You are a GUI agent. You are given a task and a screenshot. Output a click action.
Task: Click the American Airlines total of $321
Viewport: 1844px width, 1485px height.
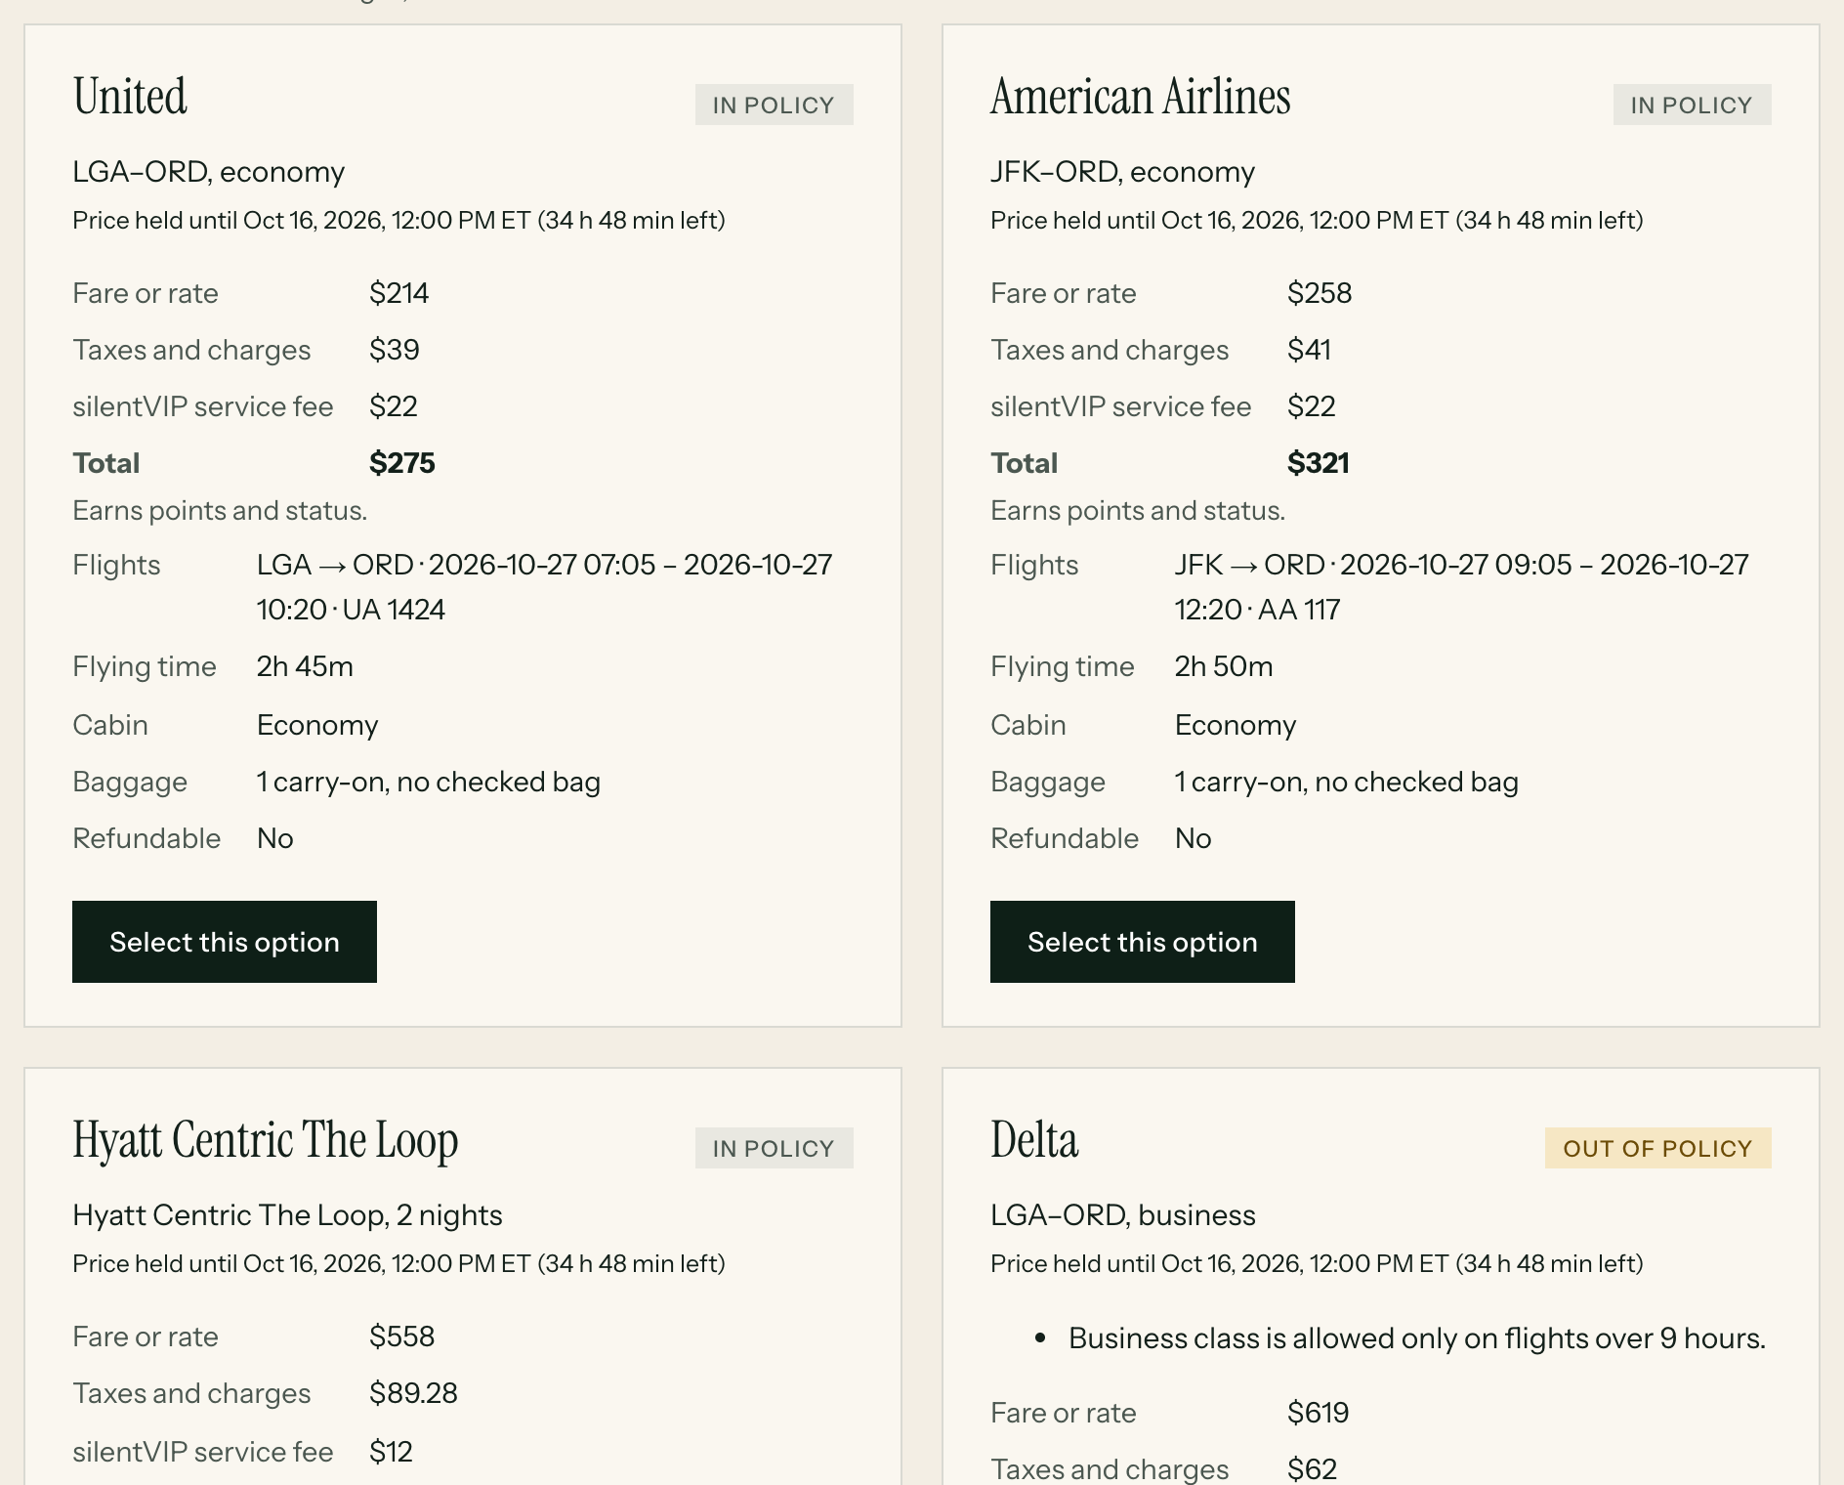1319,463
